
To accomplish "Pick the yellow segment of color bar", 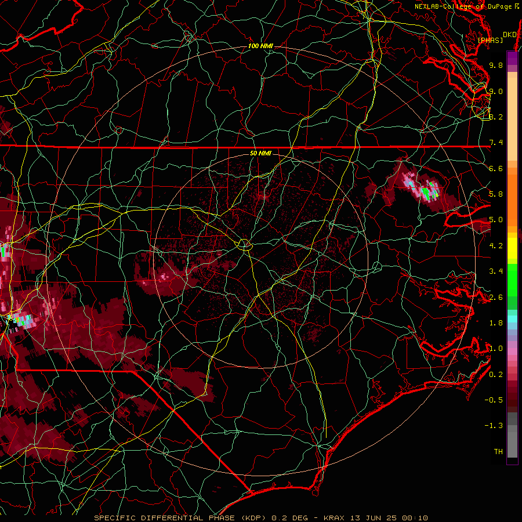I will [512, 248].
